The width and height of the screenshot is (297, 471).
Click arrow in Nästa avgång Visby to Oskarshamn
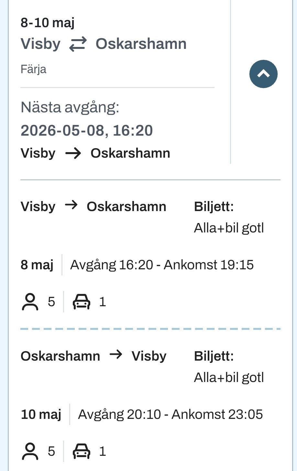pyautogui.click(x=73, y=153)
